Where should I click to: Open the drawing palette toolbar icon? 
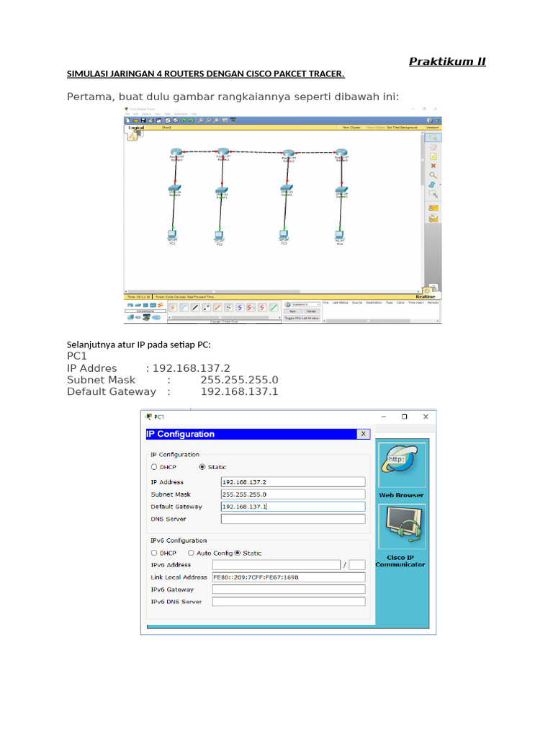point(225,120)
